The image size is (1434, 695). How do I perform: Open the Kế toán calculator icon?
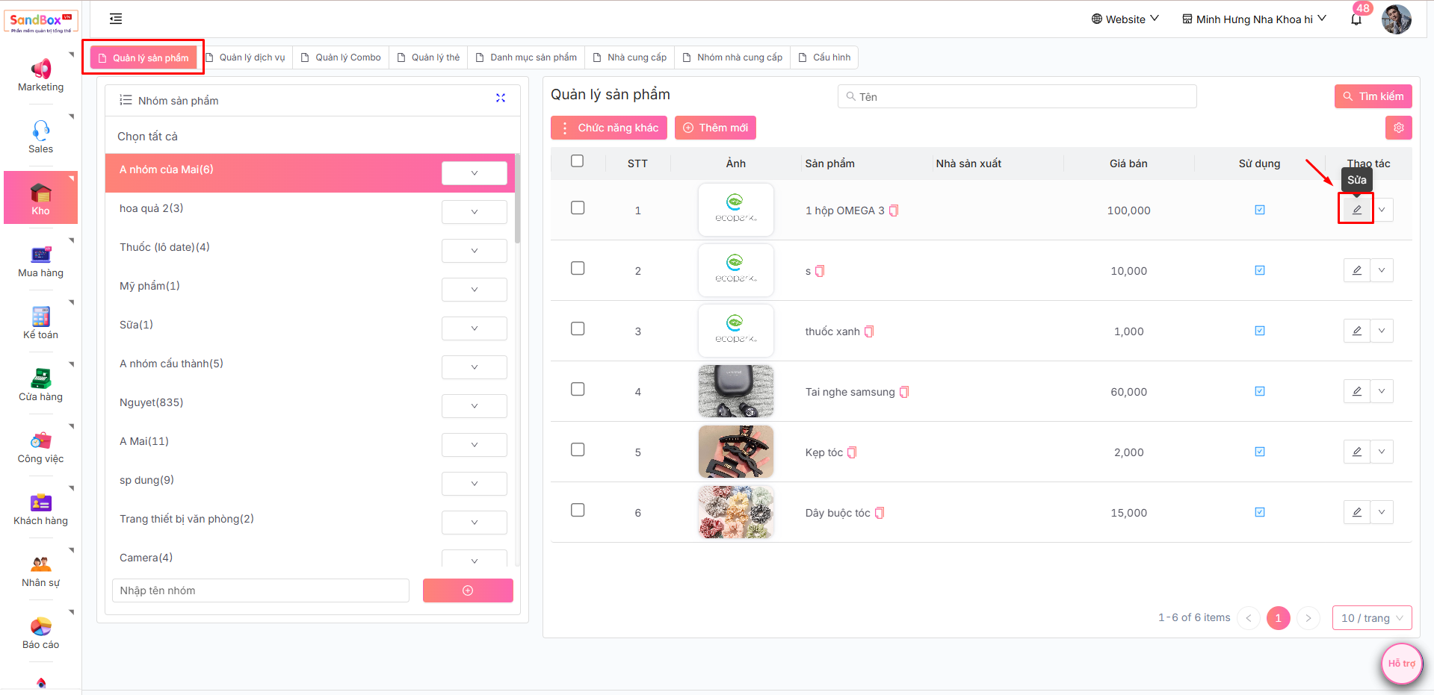(x=40, y=317)
